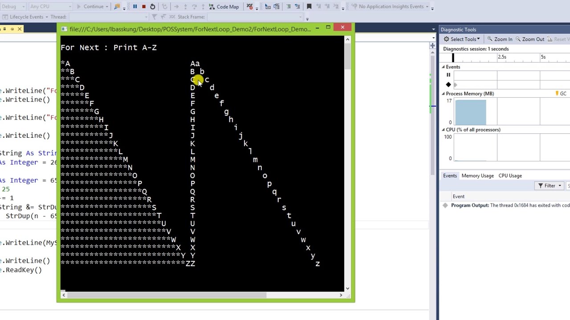Open the No Application Insights Events dropdown
The height and width of the screenshot is (320, 570).
click(x=391, y=7)
